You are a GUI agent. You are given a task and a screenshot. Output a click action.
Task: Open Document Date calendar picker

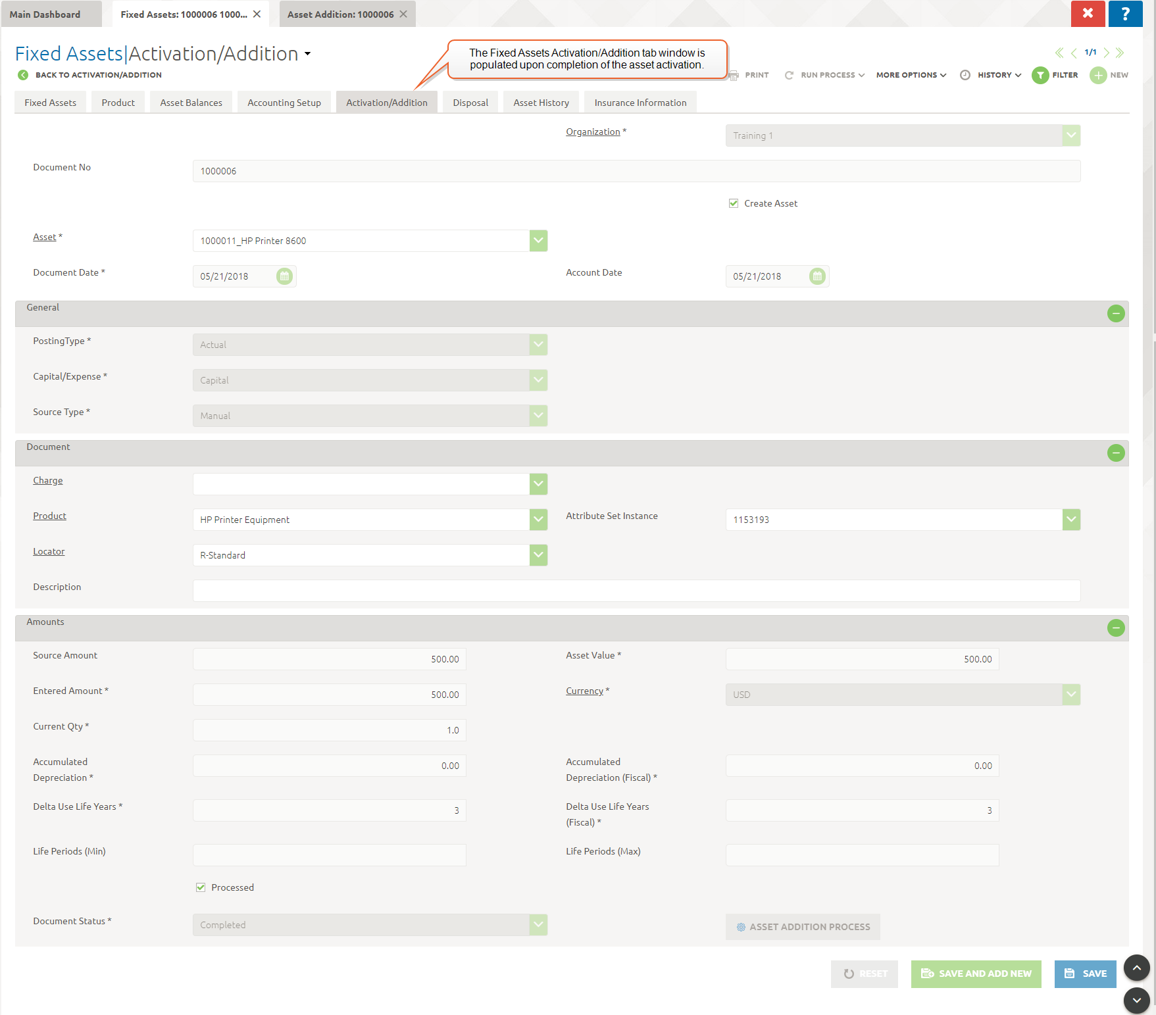pyautogui.click(x=284, y=276)
